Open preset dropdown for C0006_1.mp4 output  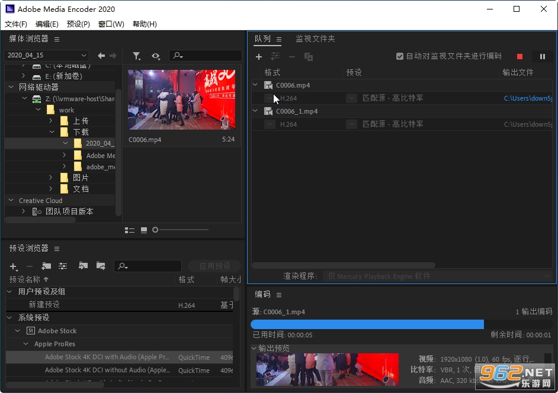click(x=352, y=124)
